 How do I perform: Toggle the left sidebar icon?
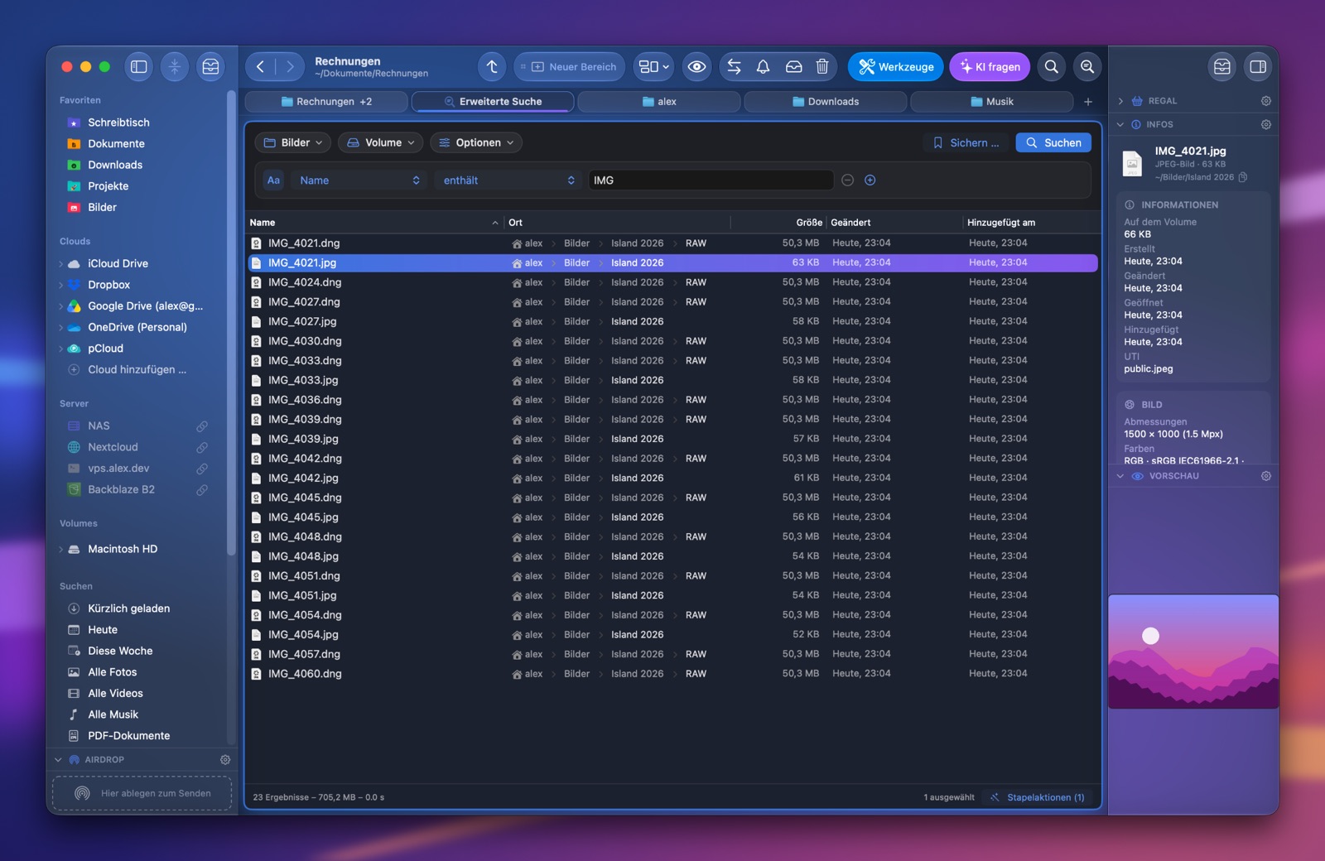139,67
